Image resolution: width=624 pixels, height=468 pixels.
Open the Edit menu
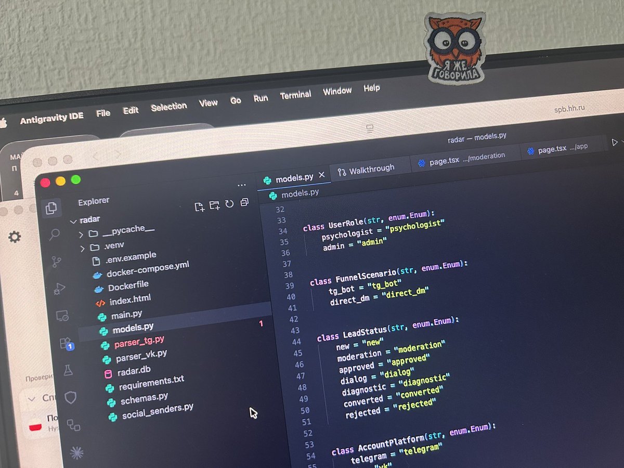131,111
